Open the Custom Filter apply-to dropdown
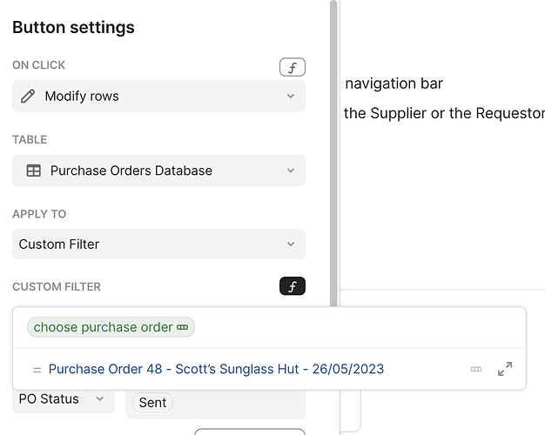This screenshot has width=545, height=435. (158, 244)
